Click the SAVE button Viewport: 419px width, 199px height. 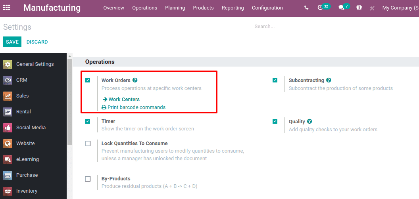click(x=12, y=42)
